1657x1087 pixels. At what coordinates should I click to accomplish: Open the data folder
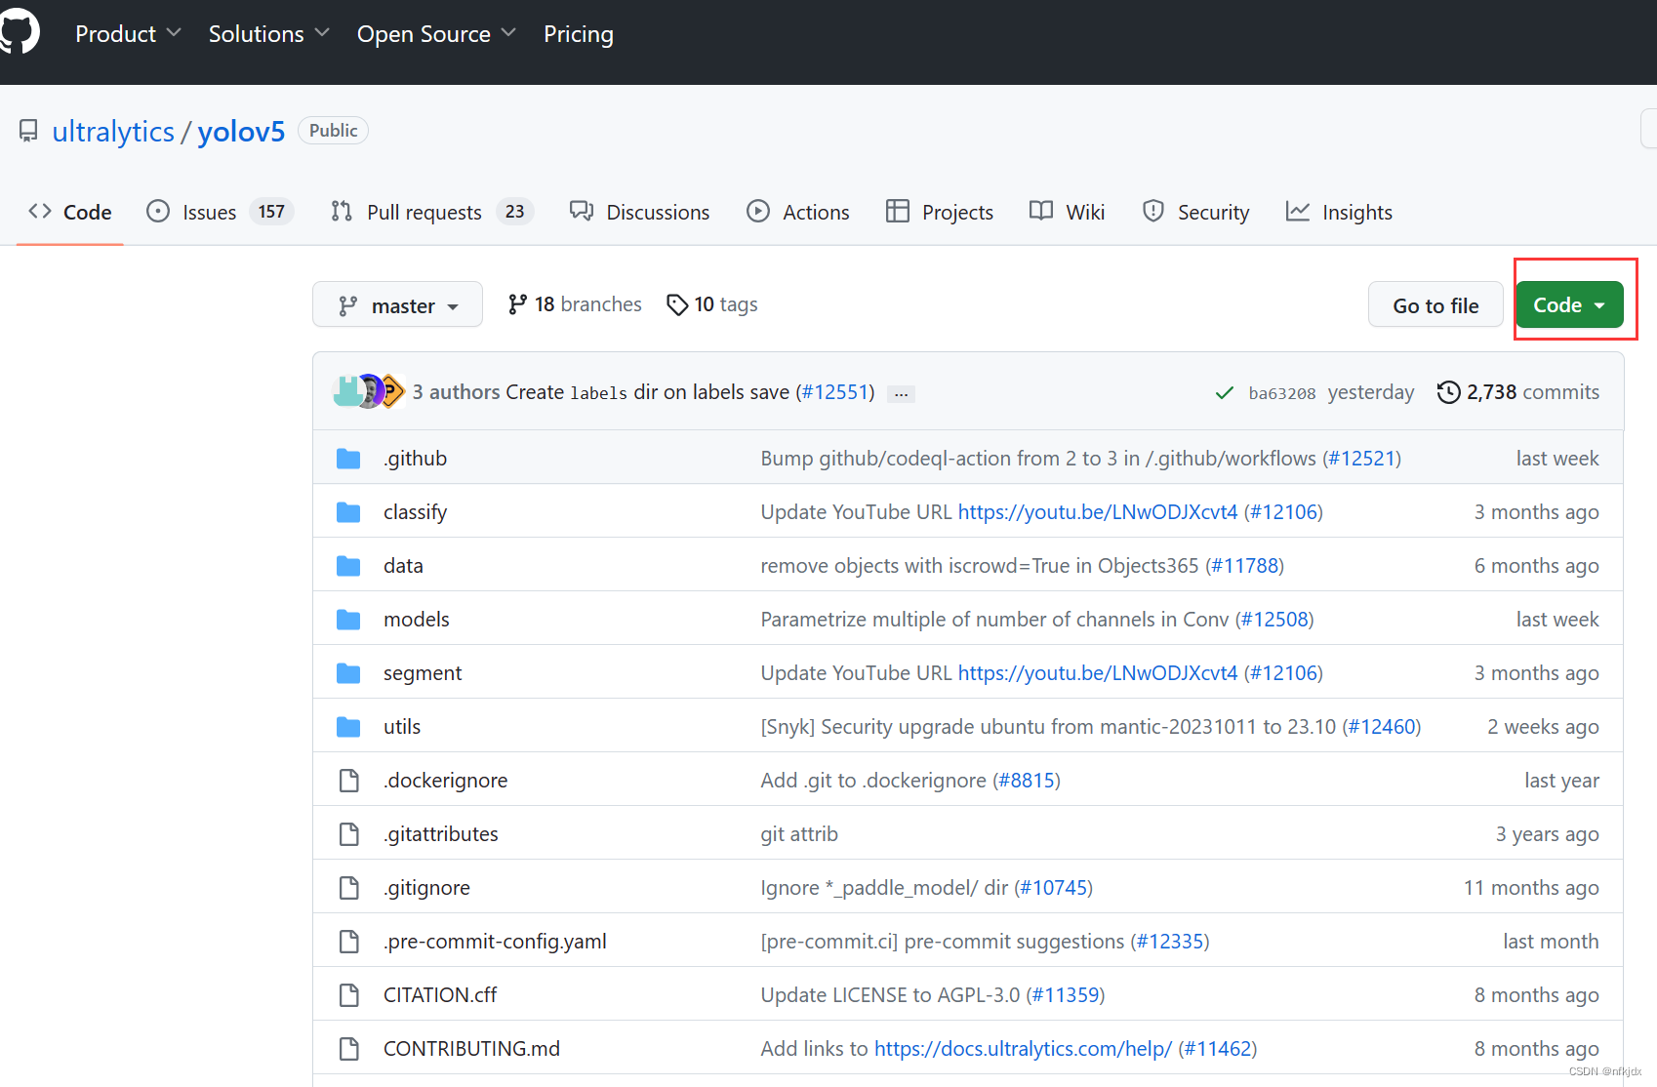(403, 566)
